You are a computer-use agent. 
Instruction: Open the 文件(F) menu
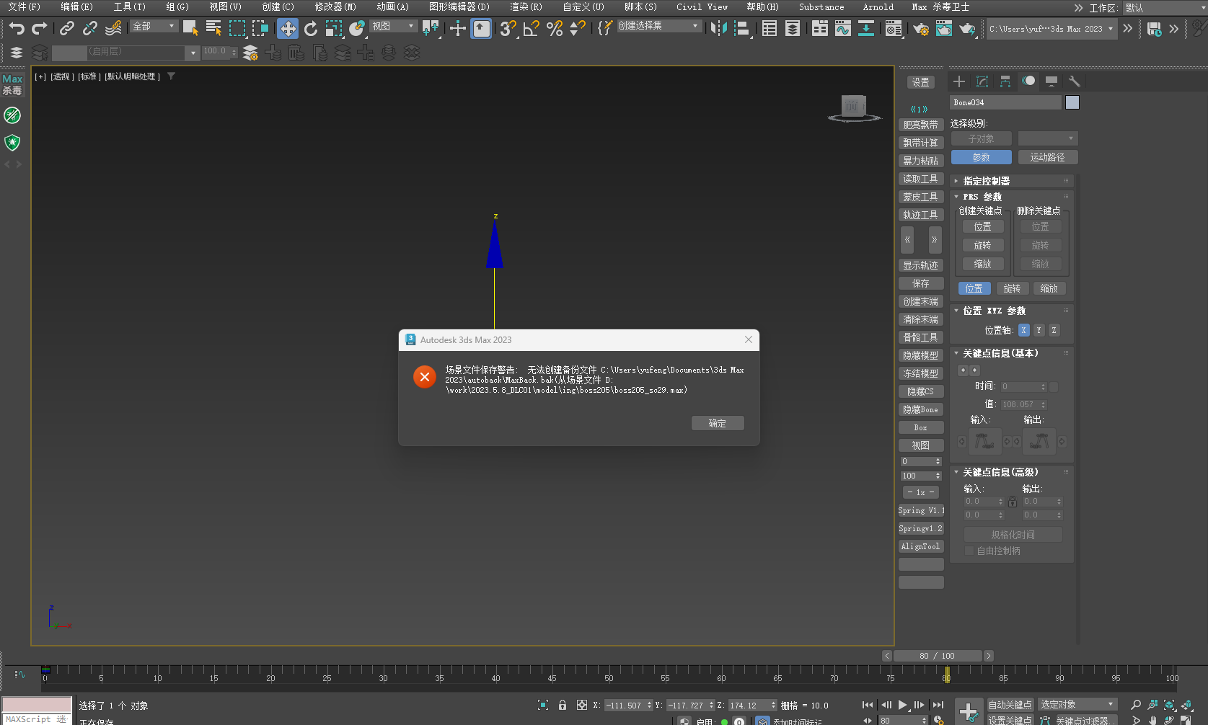(x=24, y=6)
